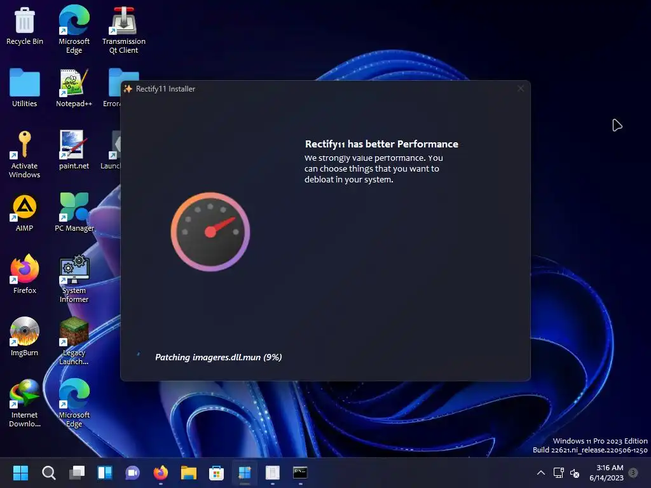Open File Explorer from the taskbar

[188, 473]
